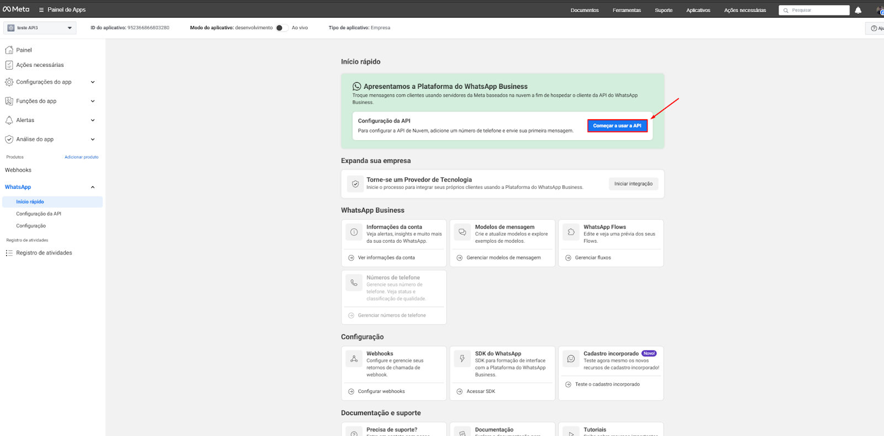Click the Informações da conta info icon

pyautogui.click(x=354, y=232)
